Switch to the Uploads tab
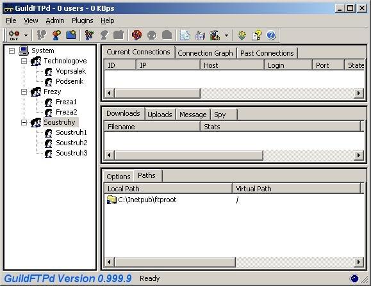Screen dimensions: 371x286 coord(160,115)
